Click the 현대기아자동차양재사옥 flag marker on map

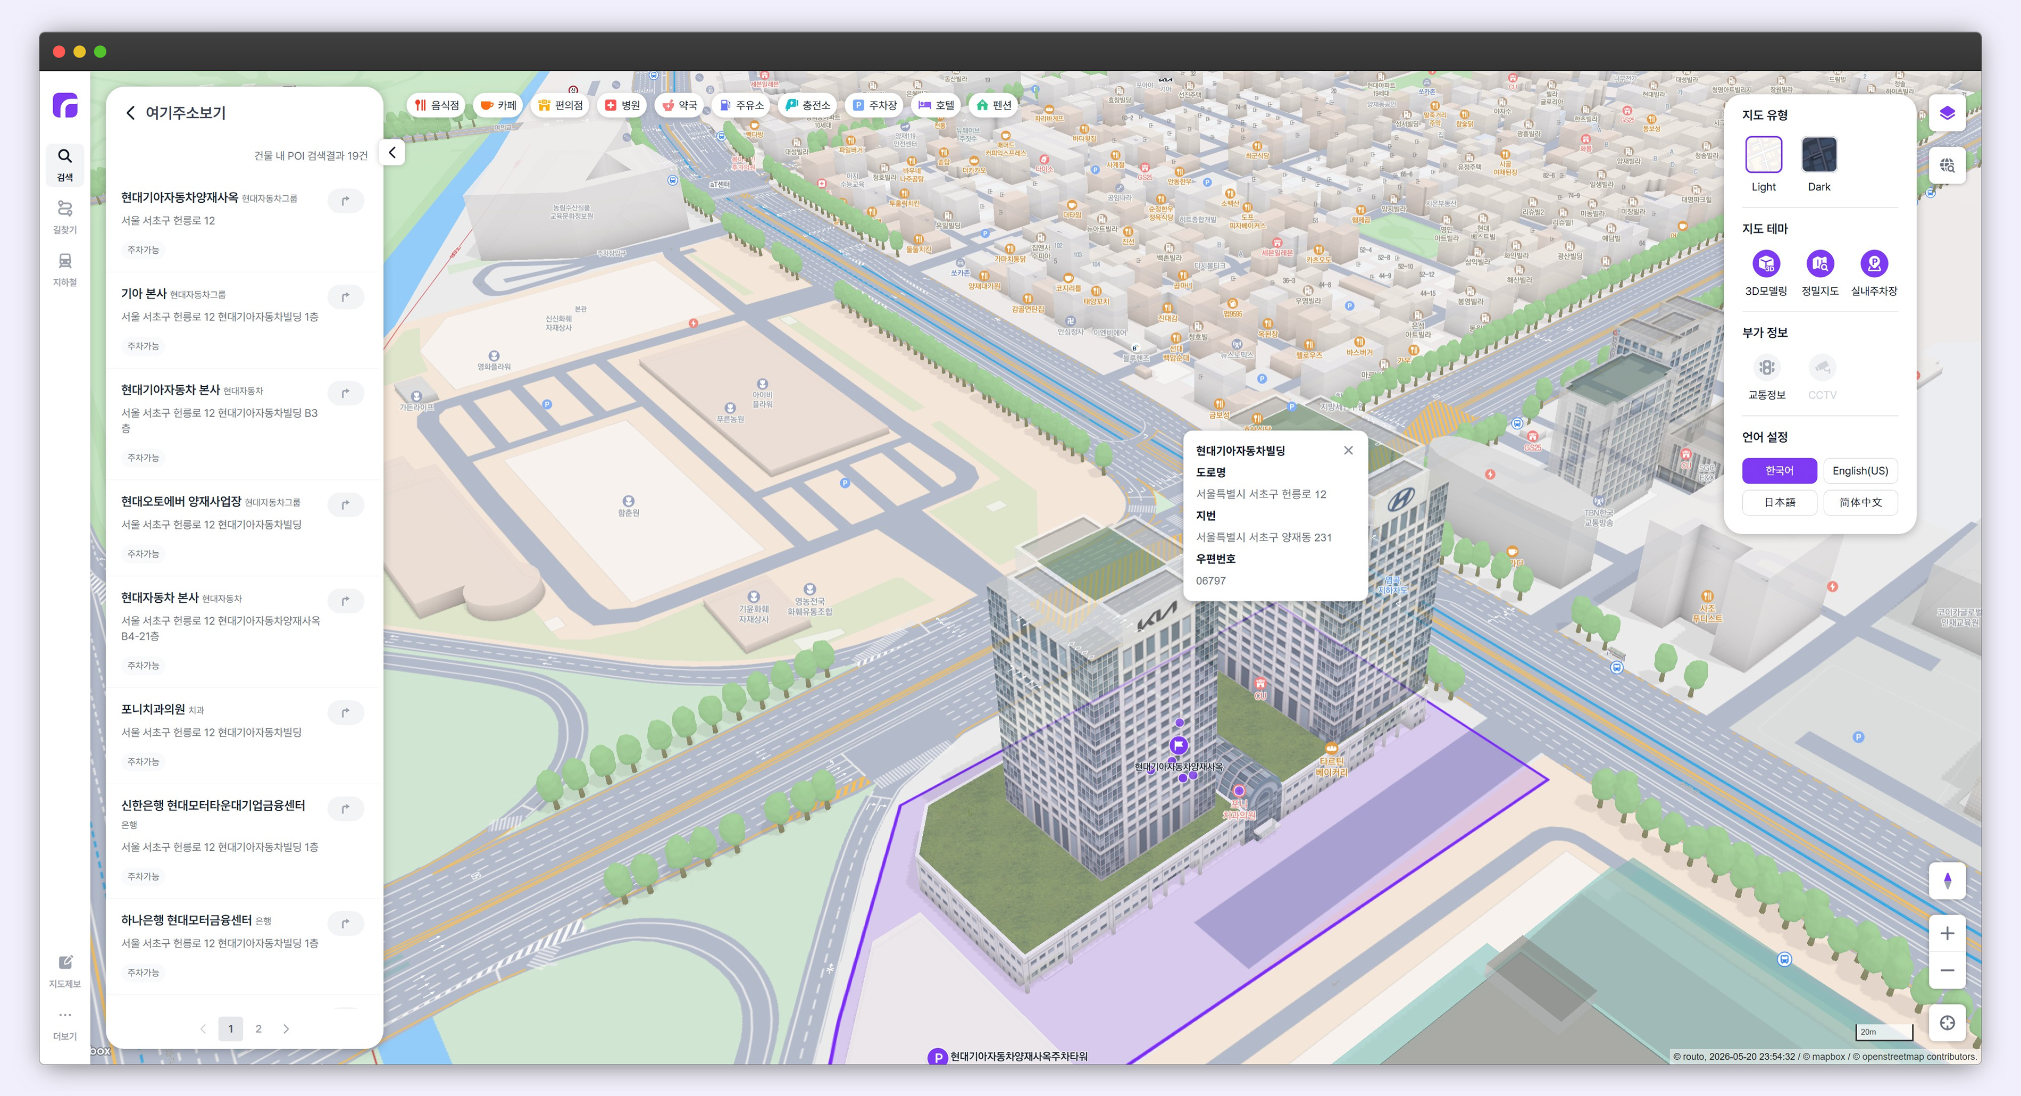[1179, 745]
